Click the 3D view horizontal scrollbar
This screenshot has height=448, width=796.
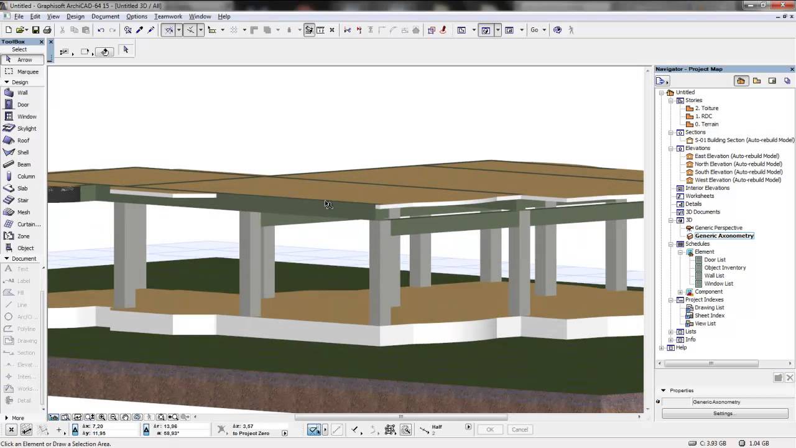coord(401,417)
